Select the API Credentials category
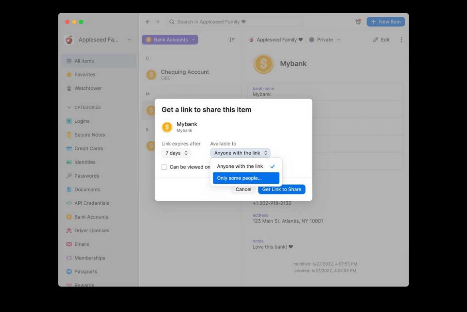Screen dimensions: 467x312 click(92, 203)
